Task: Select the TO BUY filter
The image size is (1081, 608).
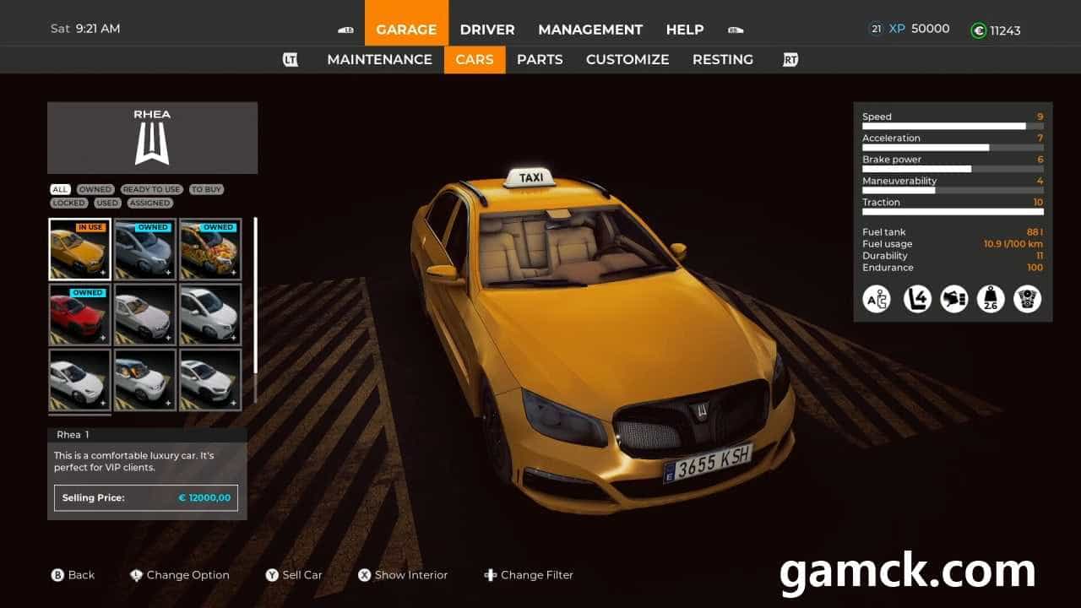Action: click(206, 190)
